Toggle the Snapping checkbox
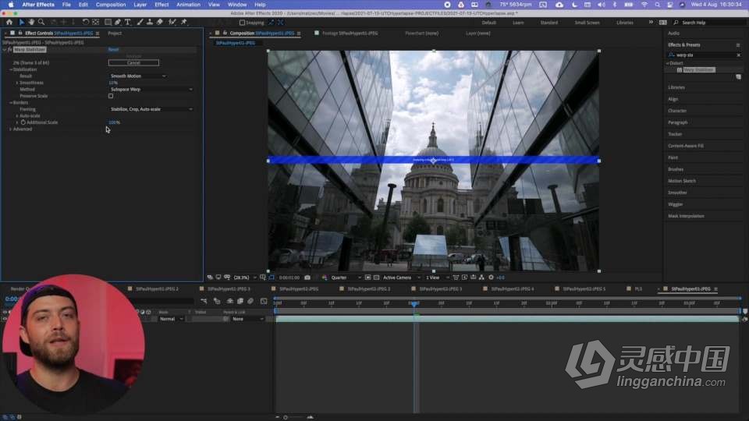 [x=242, y=23]
